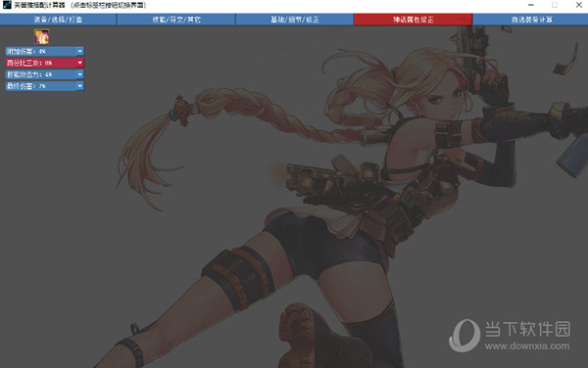Close the calculator window

pyautogui.click(x=578, y=5)
